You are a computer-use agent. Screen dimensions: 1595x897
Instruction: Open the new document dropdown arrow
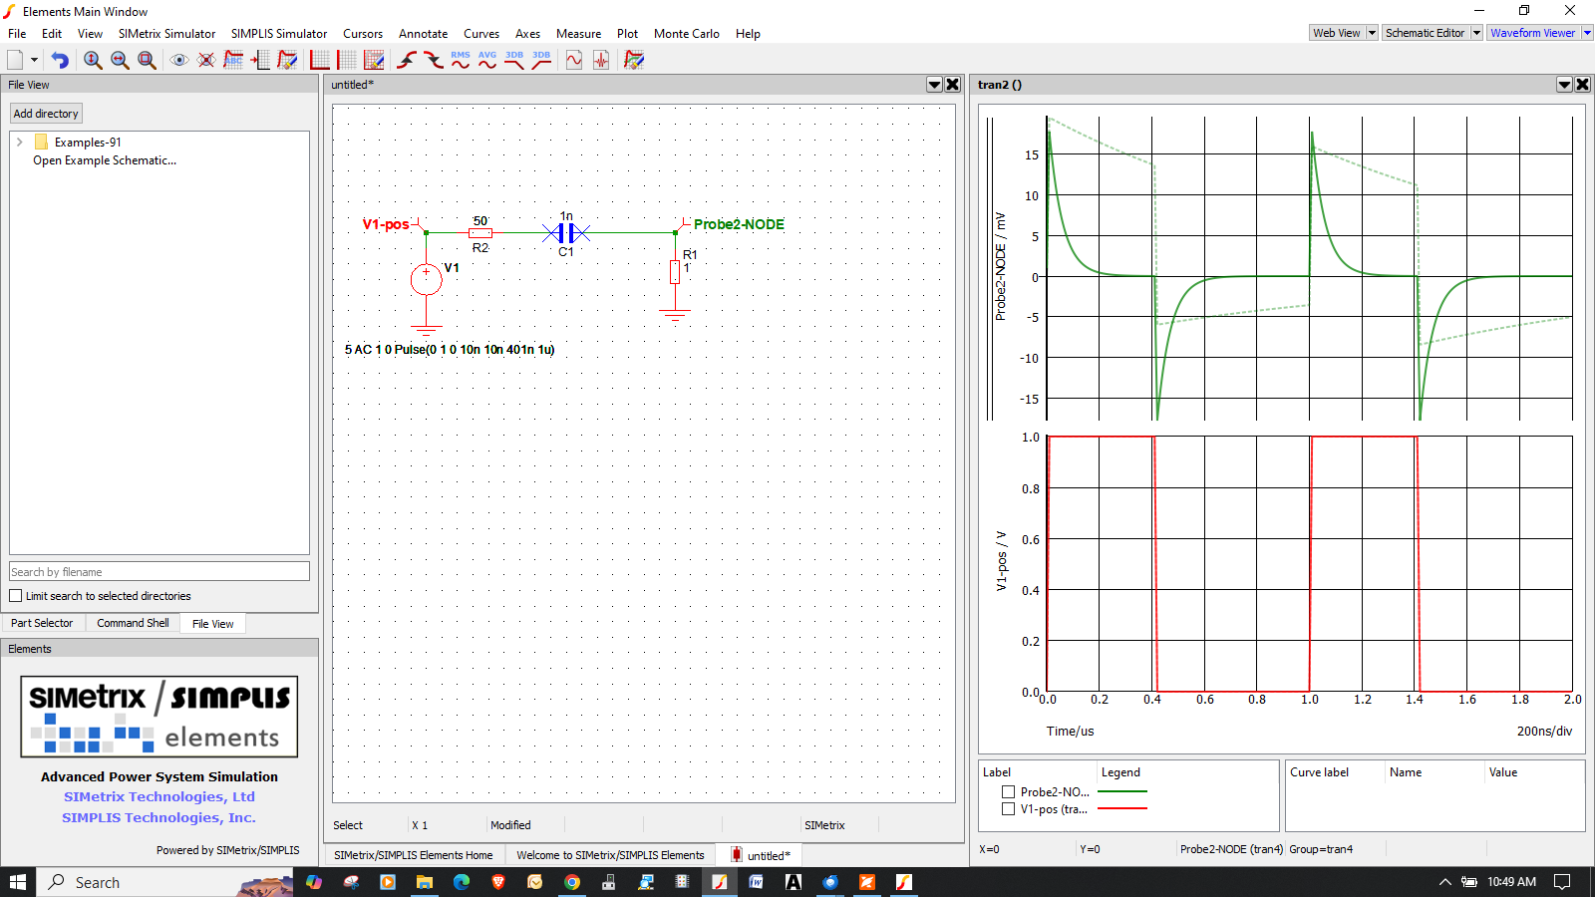(34, 60)
